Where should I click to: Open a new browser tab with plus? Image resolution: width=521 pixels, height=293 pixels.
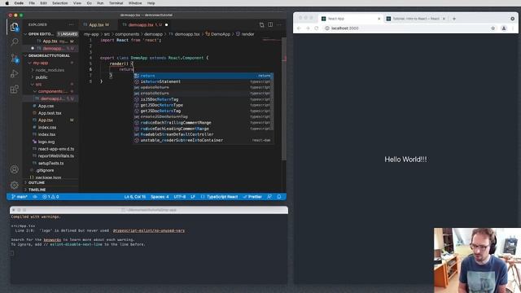tap(454, 19)
